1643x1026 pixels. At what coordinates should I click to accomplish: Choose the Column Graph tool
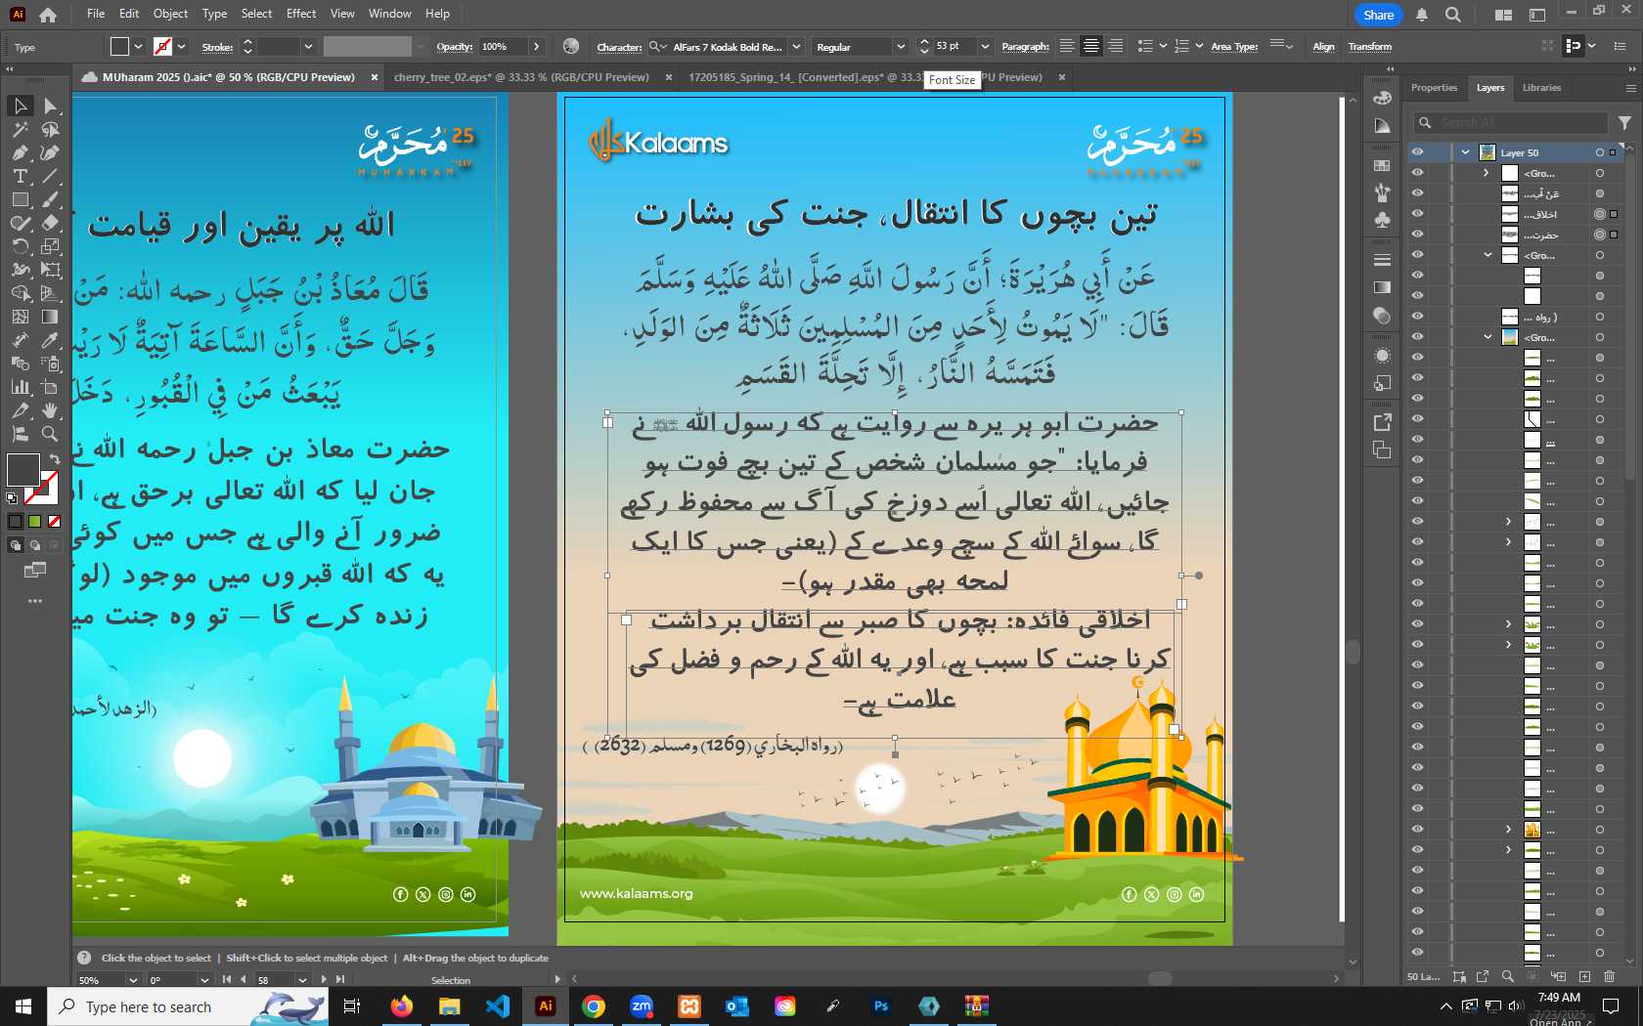(x=21, y=387)
